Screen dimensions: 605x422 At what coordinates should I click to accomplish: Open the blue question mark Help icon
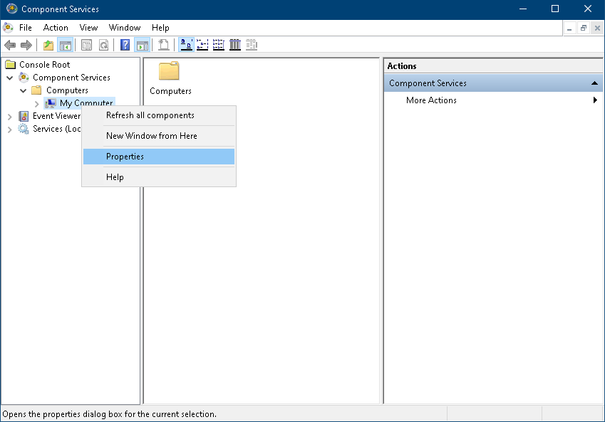click(x=125, y=46)
